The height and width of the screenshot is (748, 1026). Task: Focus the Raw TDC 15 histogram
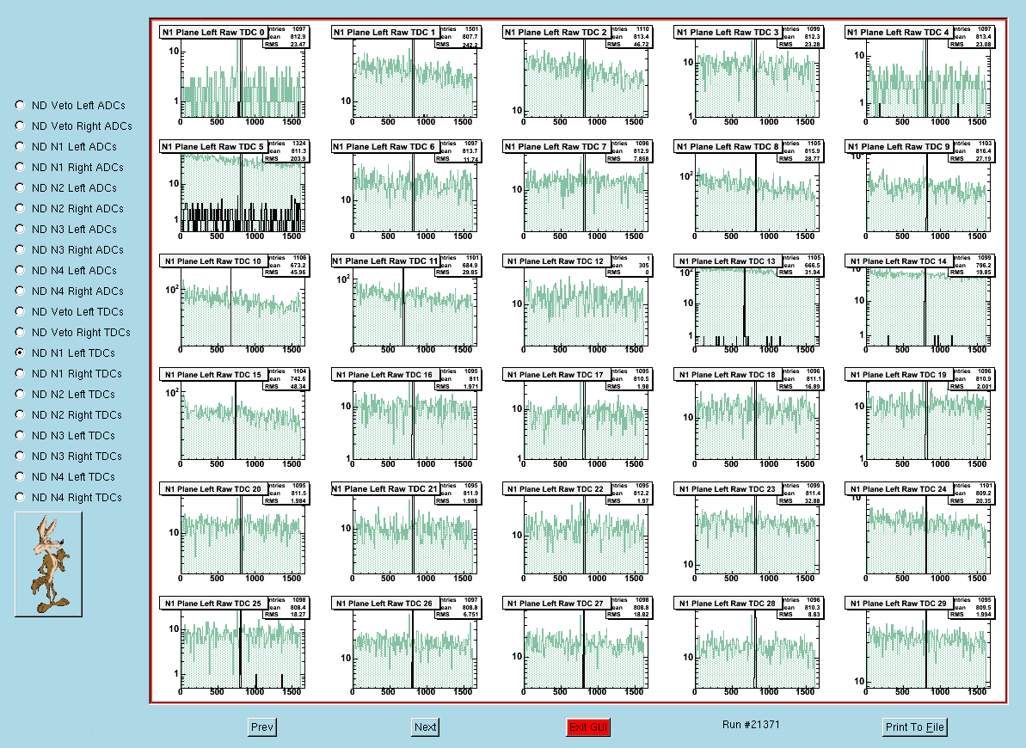[233, 418]
